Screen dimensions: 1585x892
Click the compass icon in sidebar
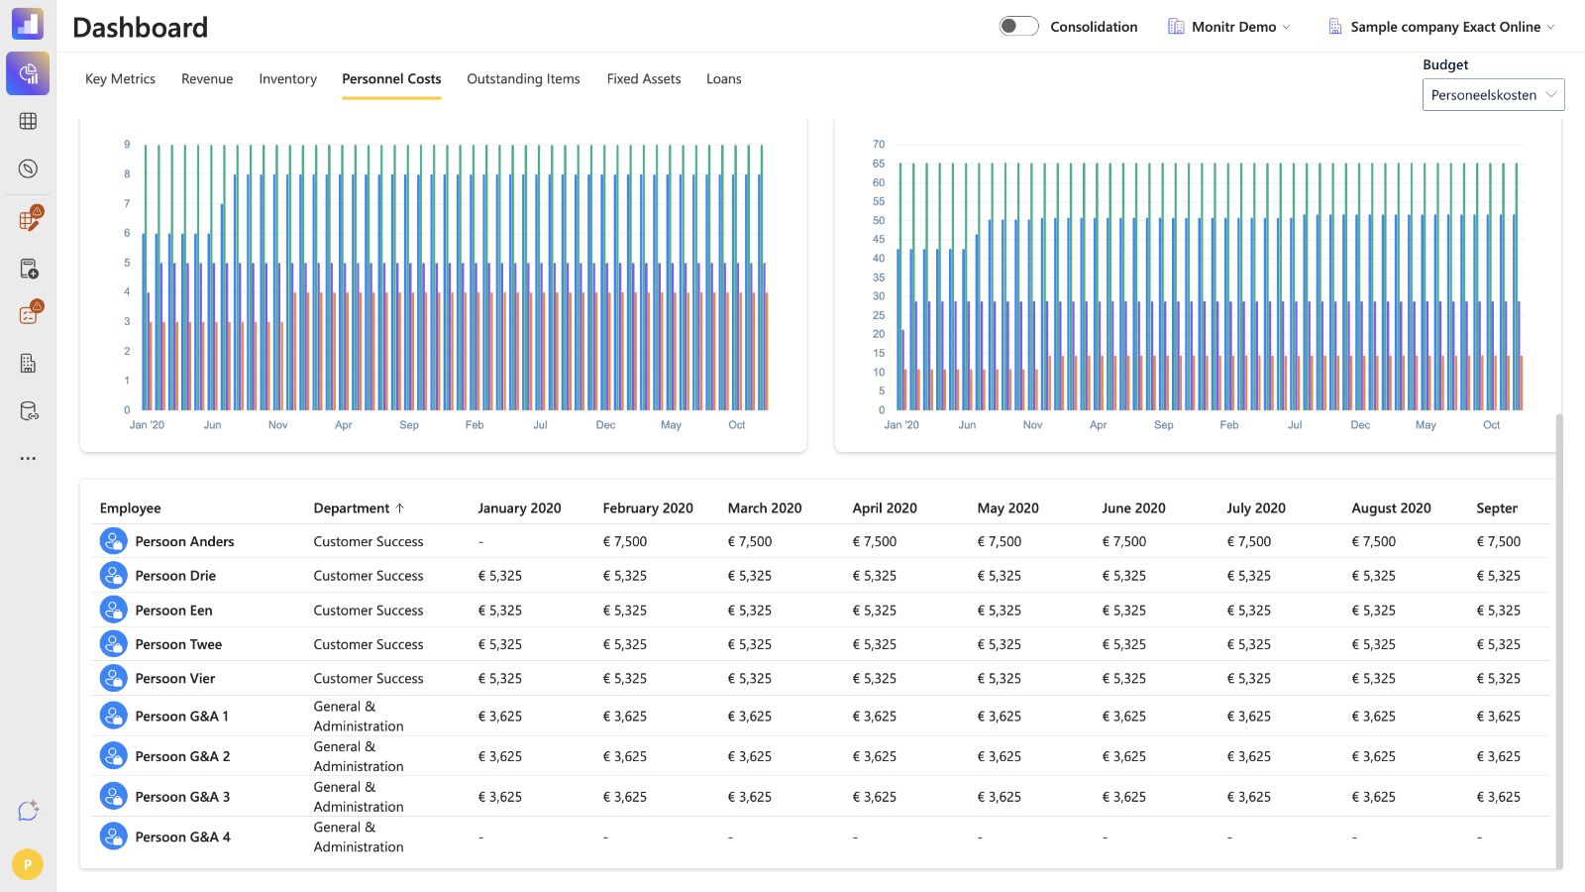(x=28, y=168)
